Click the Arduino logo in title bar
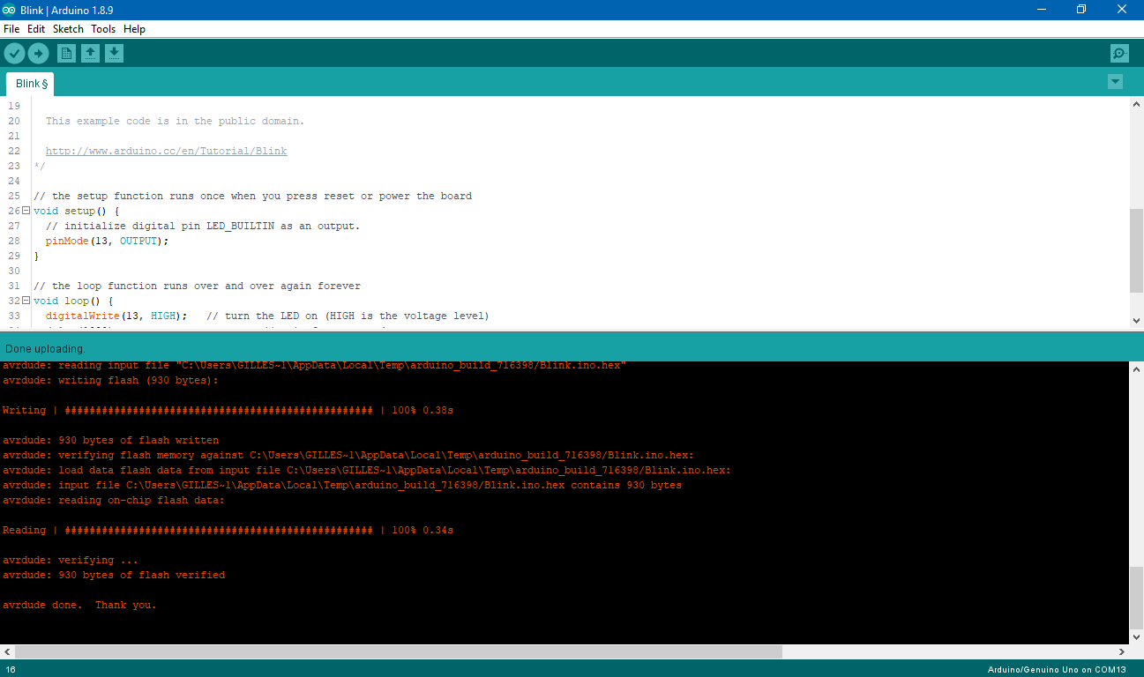The width and height of the screenshot is (1144, 677). click(x=9, y=10)
